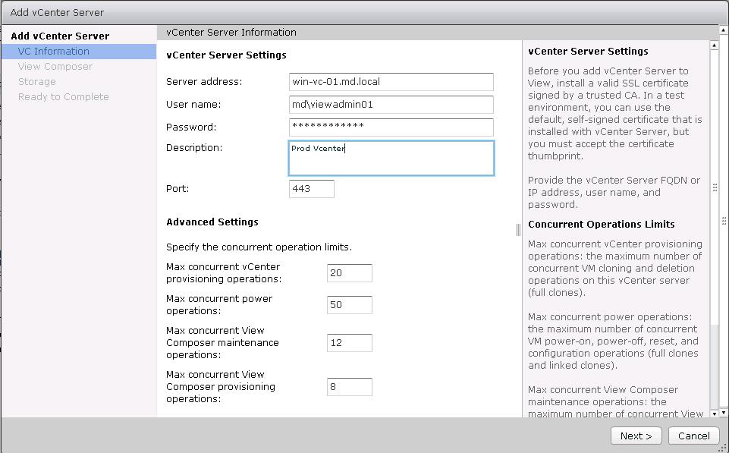Click the dialog resize grip at bottom-right corner
This screenshot has width=729, height=453.
723,448
